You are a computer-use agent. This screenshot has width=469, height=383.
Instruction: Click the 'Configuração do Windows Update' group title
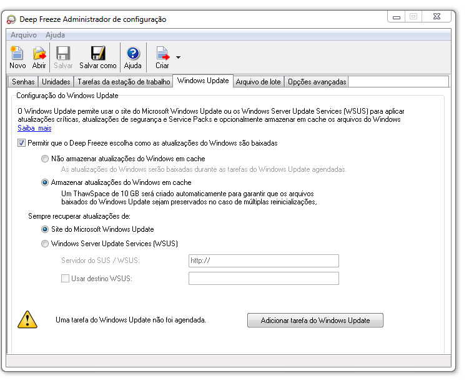(67, 96)
